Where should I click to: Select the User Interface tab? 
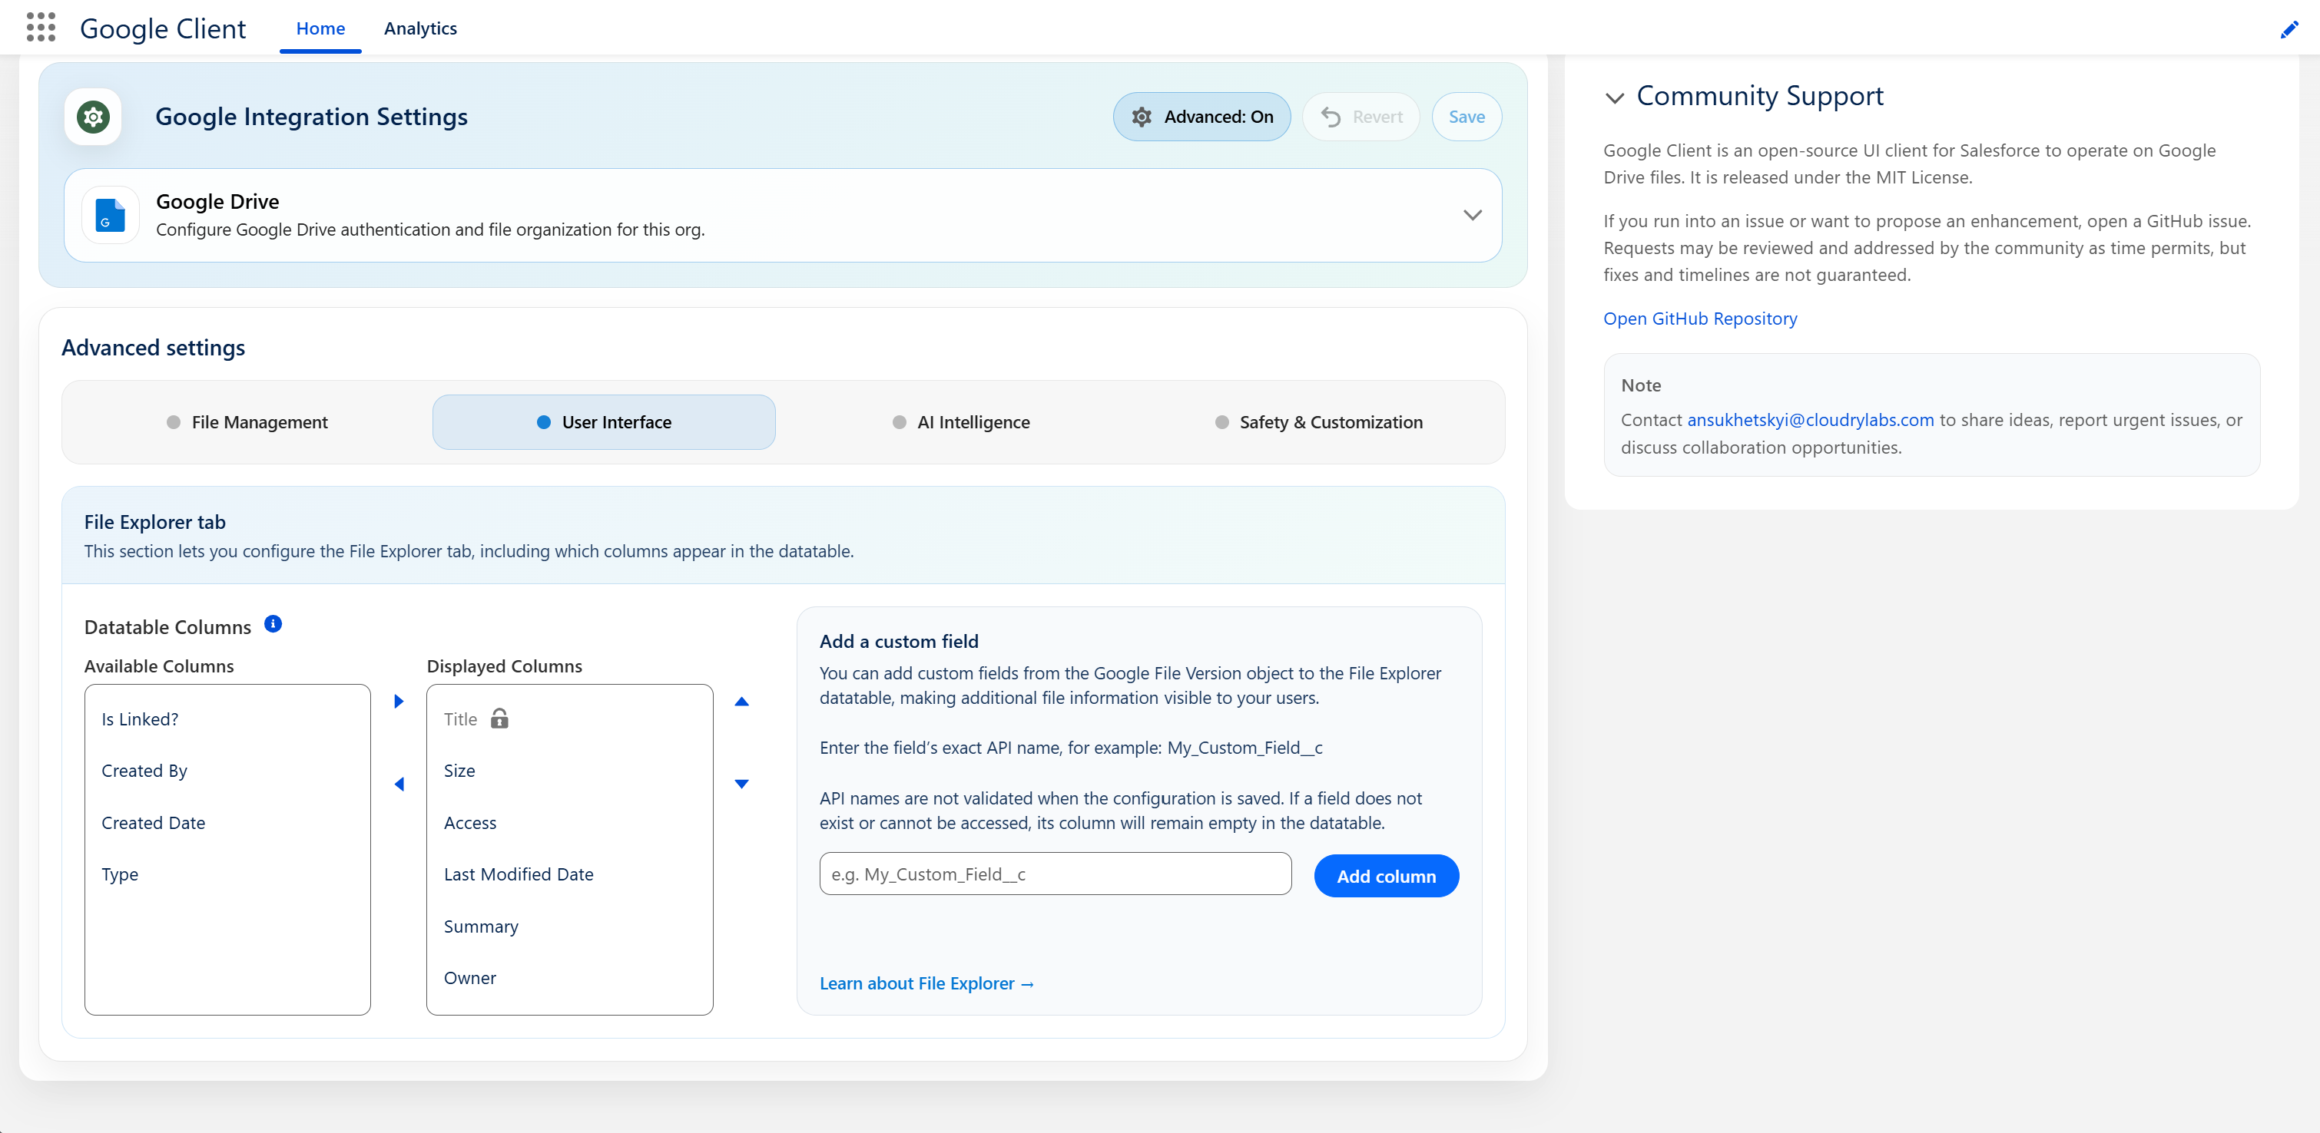(x=603, y=422)
